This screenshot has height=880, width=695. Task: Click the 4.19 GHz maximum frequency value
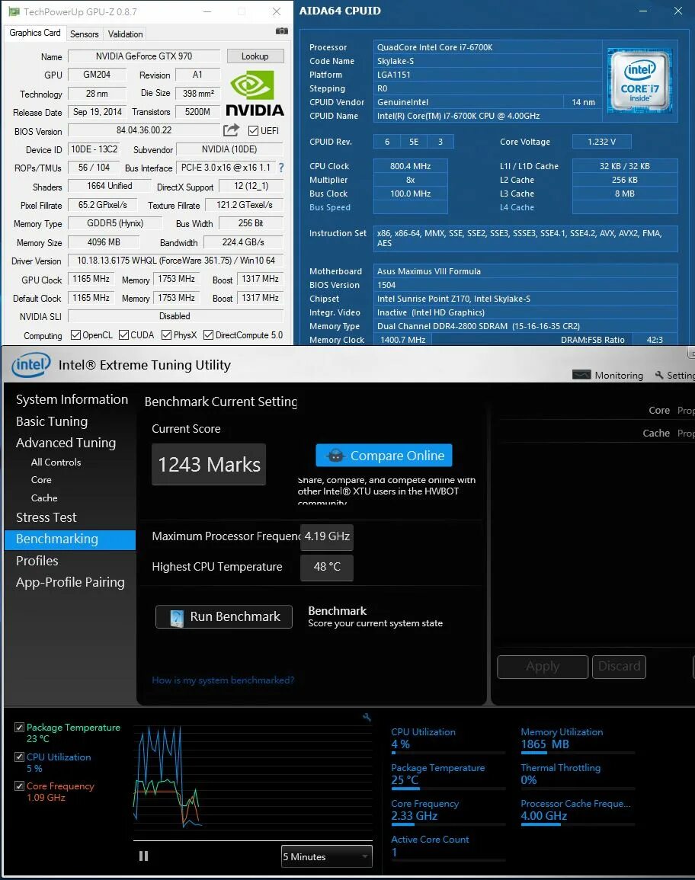[327, 536]
